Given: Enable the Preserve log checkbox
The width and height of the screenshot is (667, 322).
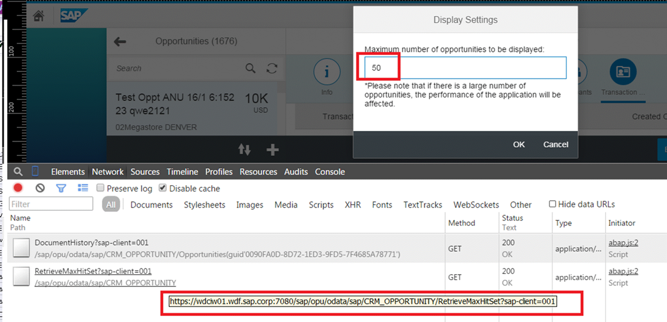Looking at the screenshot, I should click(x=100, y=188).
